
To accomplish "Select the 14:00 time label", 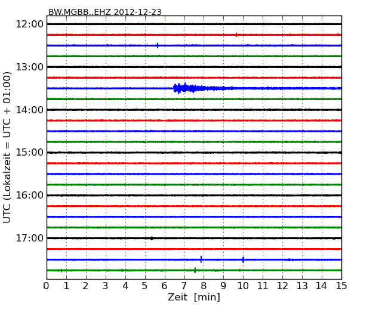I will coord(29,110).
